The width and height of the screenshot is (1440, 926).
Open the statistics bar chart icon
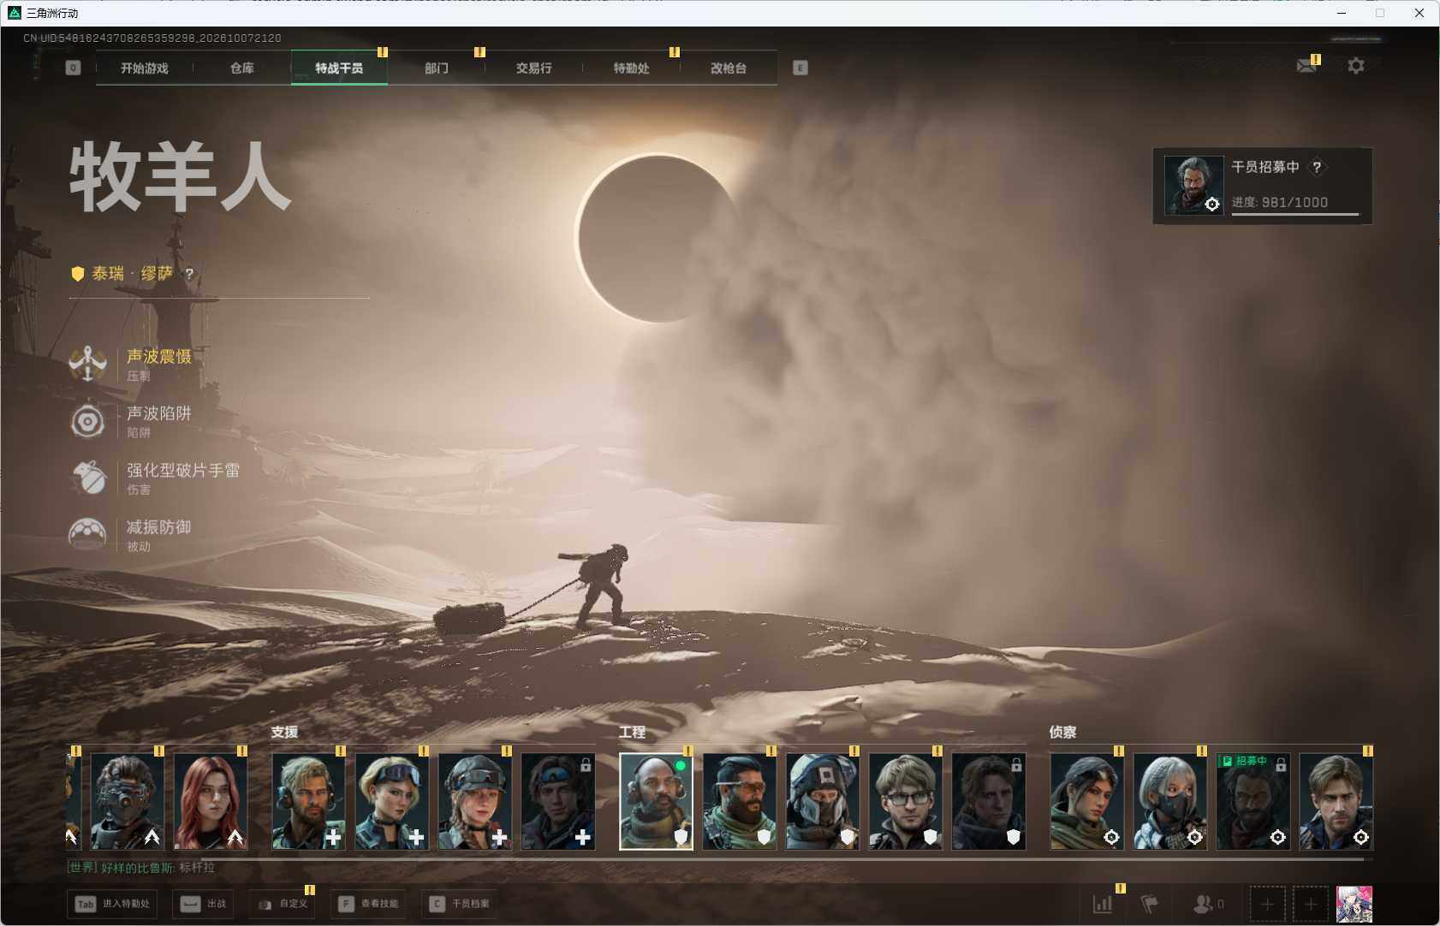tap(1103, 904)
